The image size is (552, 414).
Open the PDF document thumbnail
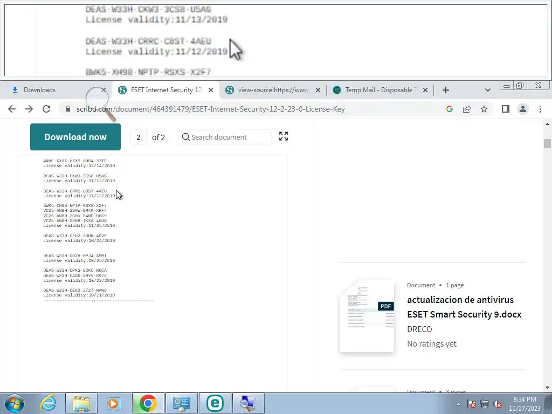point(367,316)
